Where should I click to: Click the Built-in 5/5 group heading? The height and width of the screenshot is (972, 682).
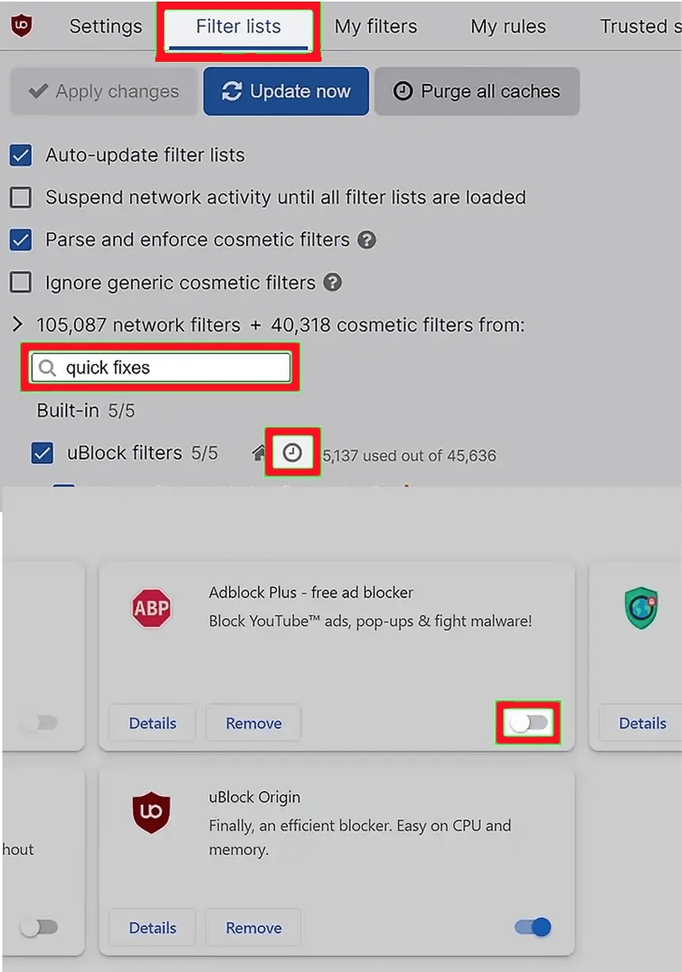pyautogui.click(x=86, y=411)
